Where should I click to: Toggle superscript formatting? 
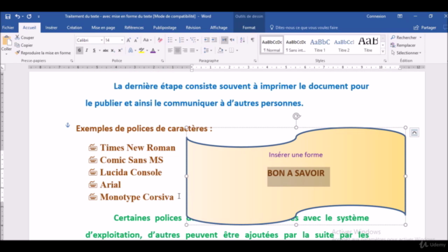pos(120,50)
